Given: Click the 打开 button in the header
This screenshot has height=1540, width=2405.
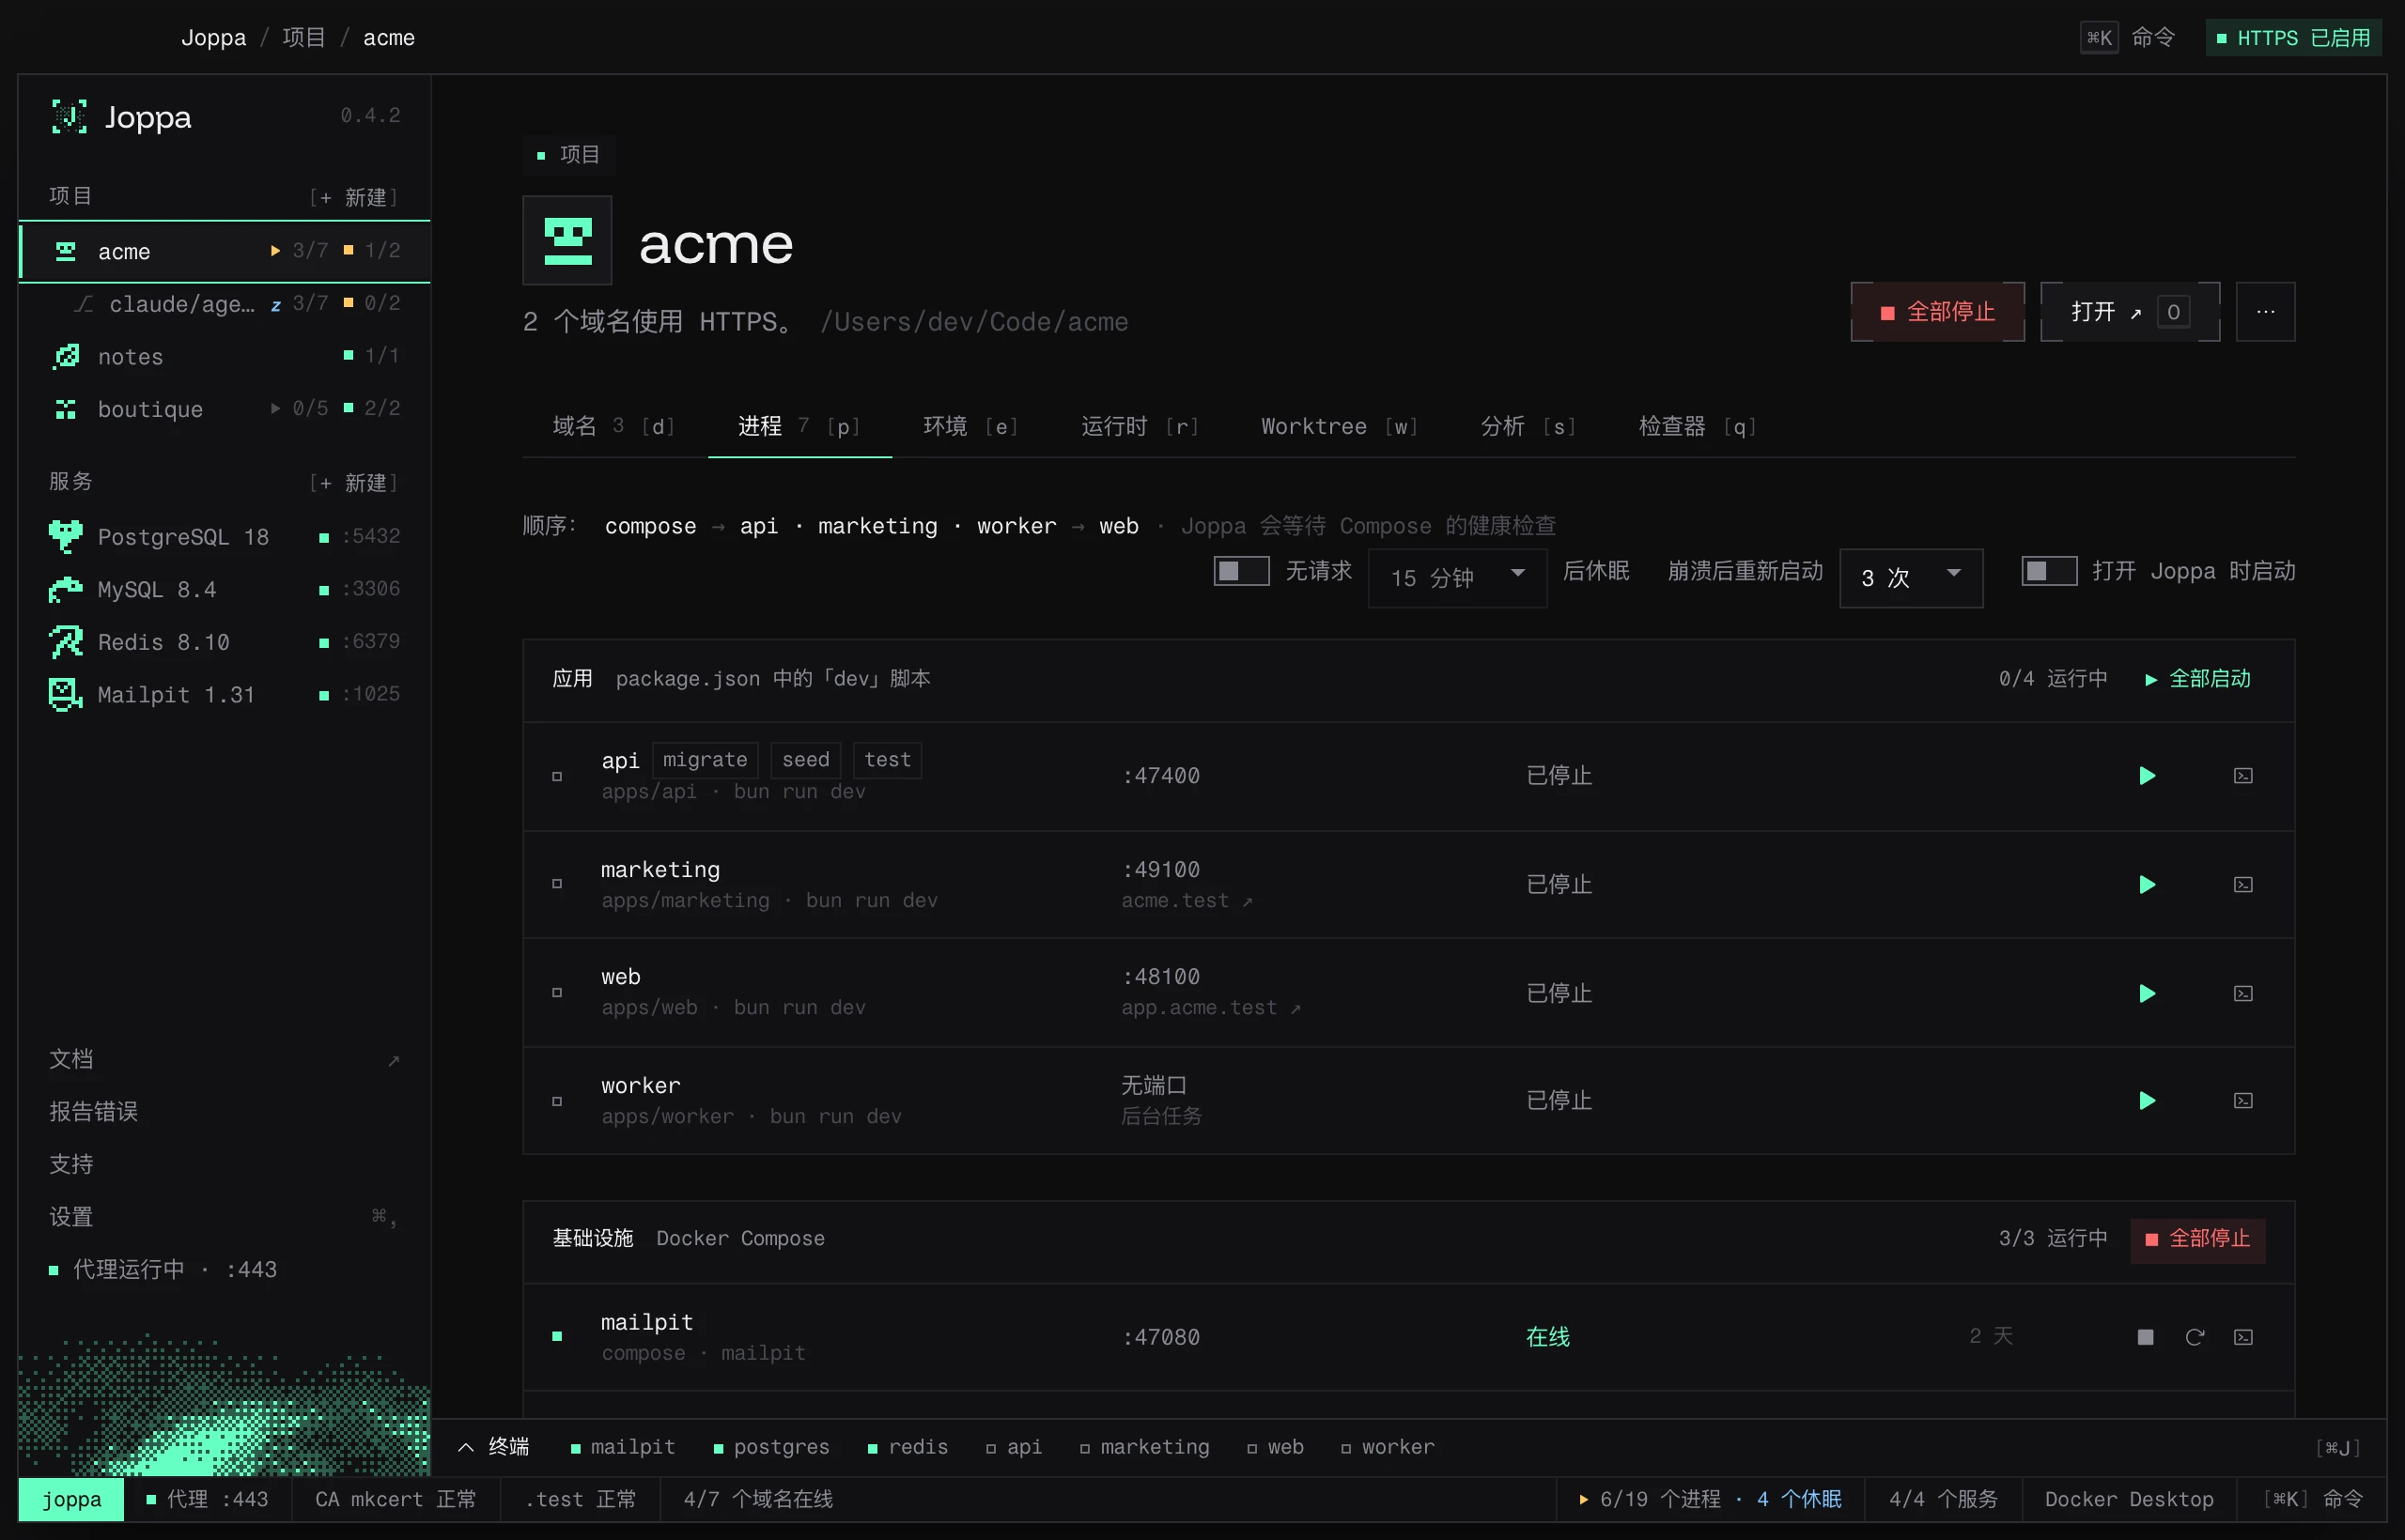Looking at the screenshot, I should click(x=2130, y=312).
